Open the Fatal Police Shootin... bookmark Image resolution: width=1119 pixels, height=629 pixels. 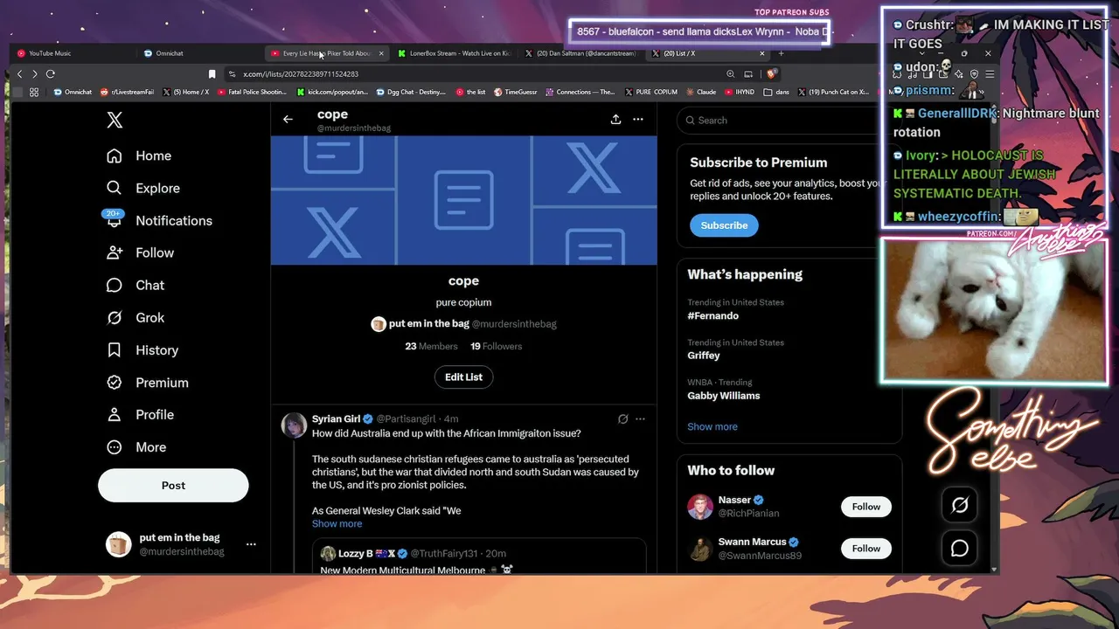tap(252, 92)
